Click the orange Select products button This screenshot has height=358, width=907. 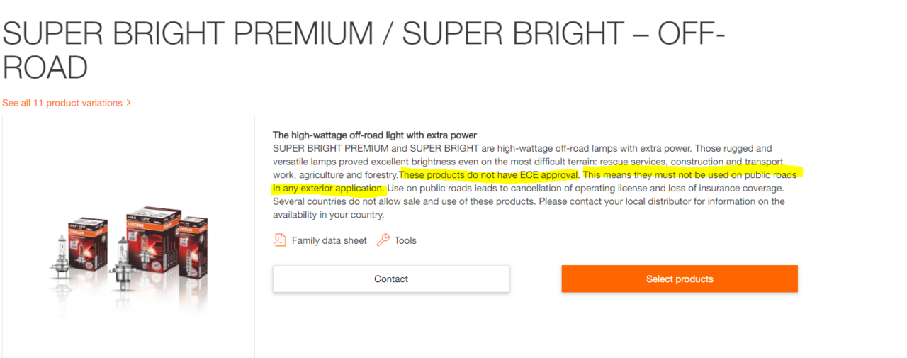coord(680,279)
